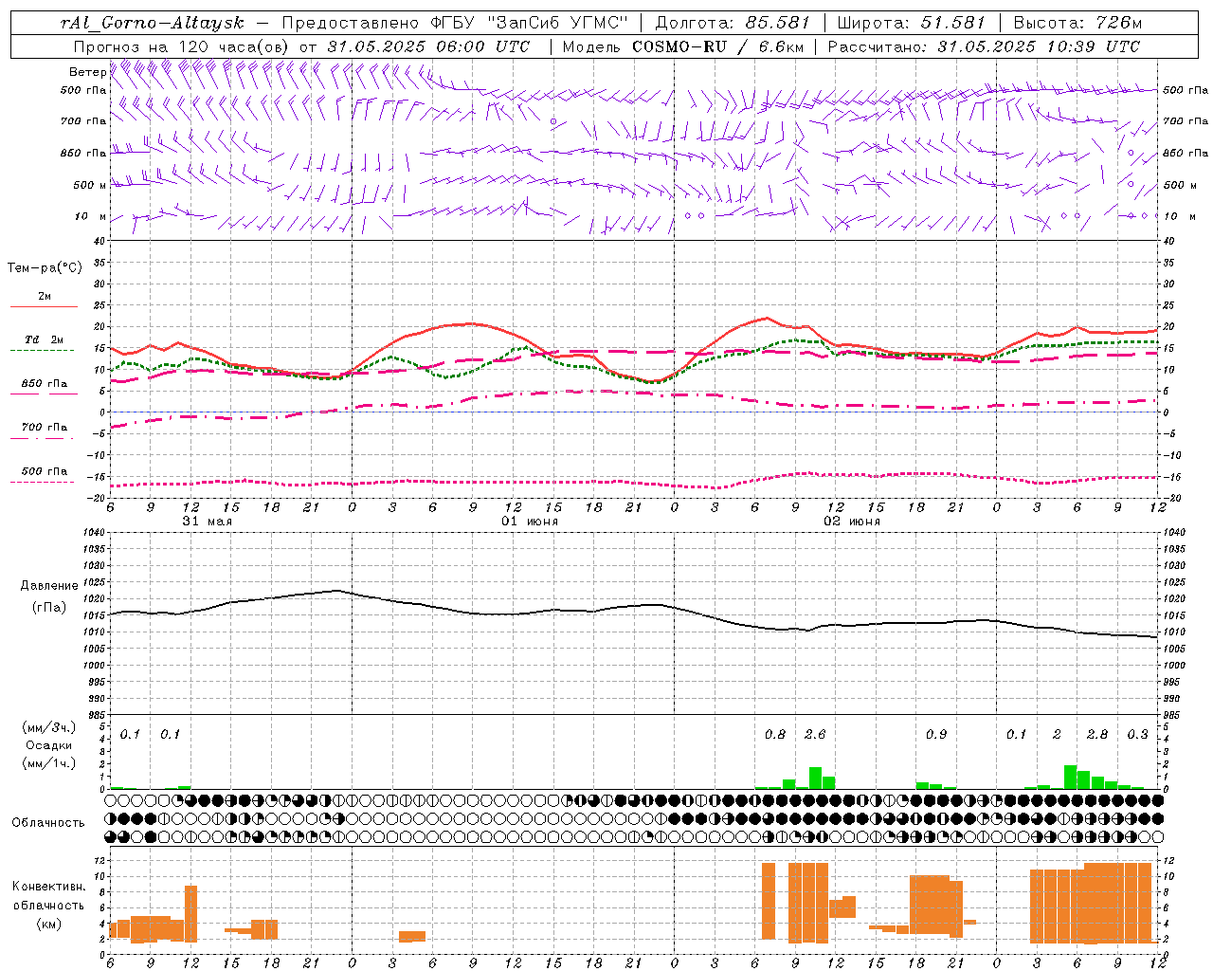This screenshot has height=971, width=1213.
Task: Click the "Конвективн." convective cloud label
Action: [48, 887]
